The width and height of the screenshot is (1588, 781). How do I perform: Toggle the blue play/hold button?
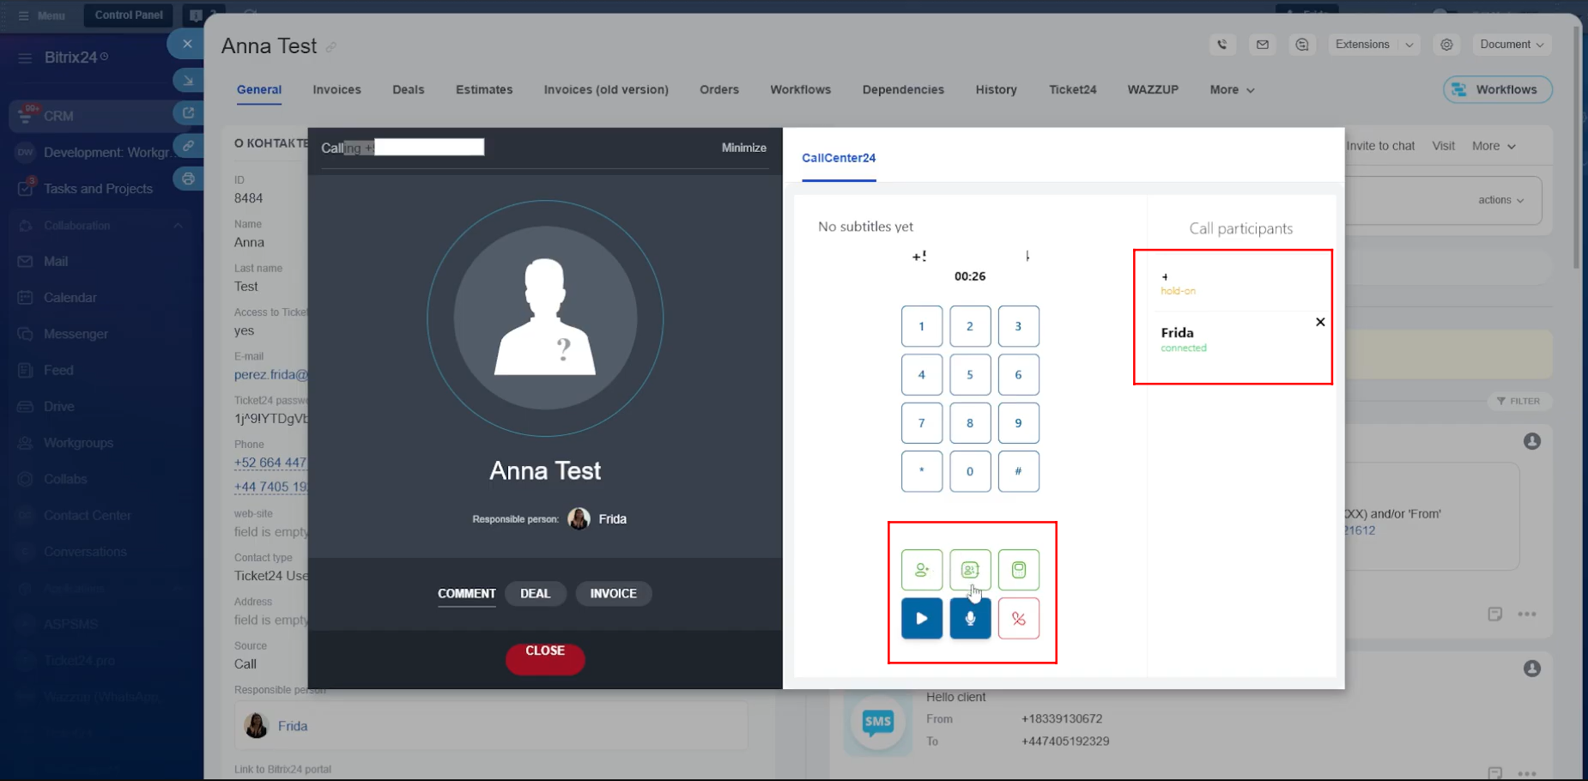pyautogui.click(x=922, y=619)
